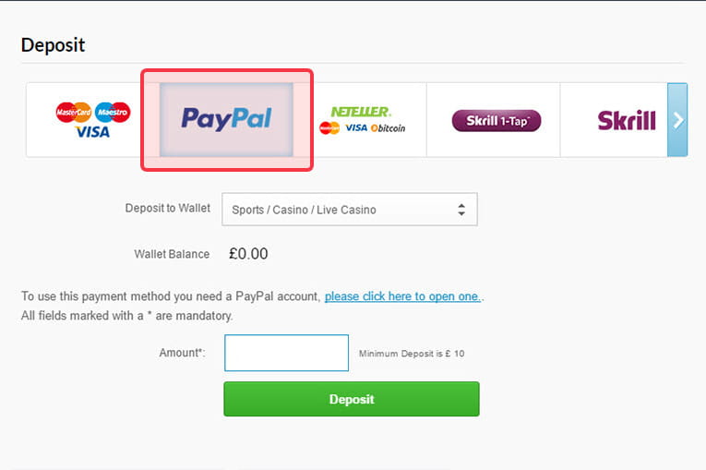Click the small MasterCard icon under NETELLER
The height and width of the screenshot is (470, 706).
pyautogui.click(x=329, y=128)
